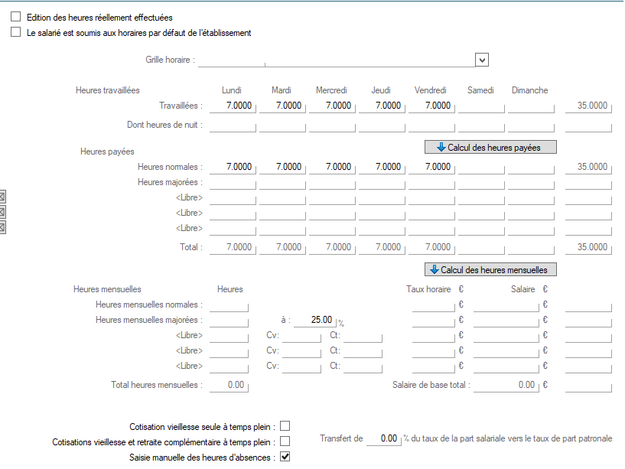Click the 'Dimanche' column header
This screenshot has width=625, height=469.
click(x=529, y=90)
